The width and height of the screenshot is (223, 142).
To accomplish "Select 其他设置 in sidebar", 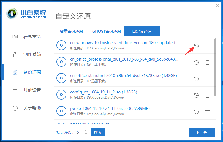I will (32, 90).
